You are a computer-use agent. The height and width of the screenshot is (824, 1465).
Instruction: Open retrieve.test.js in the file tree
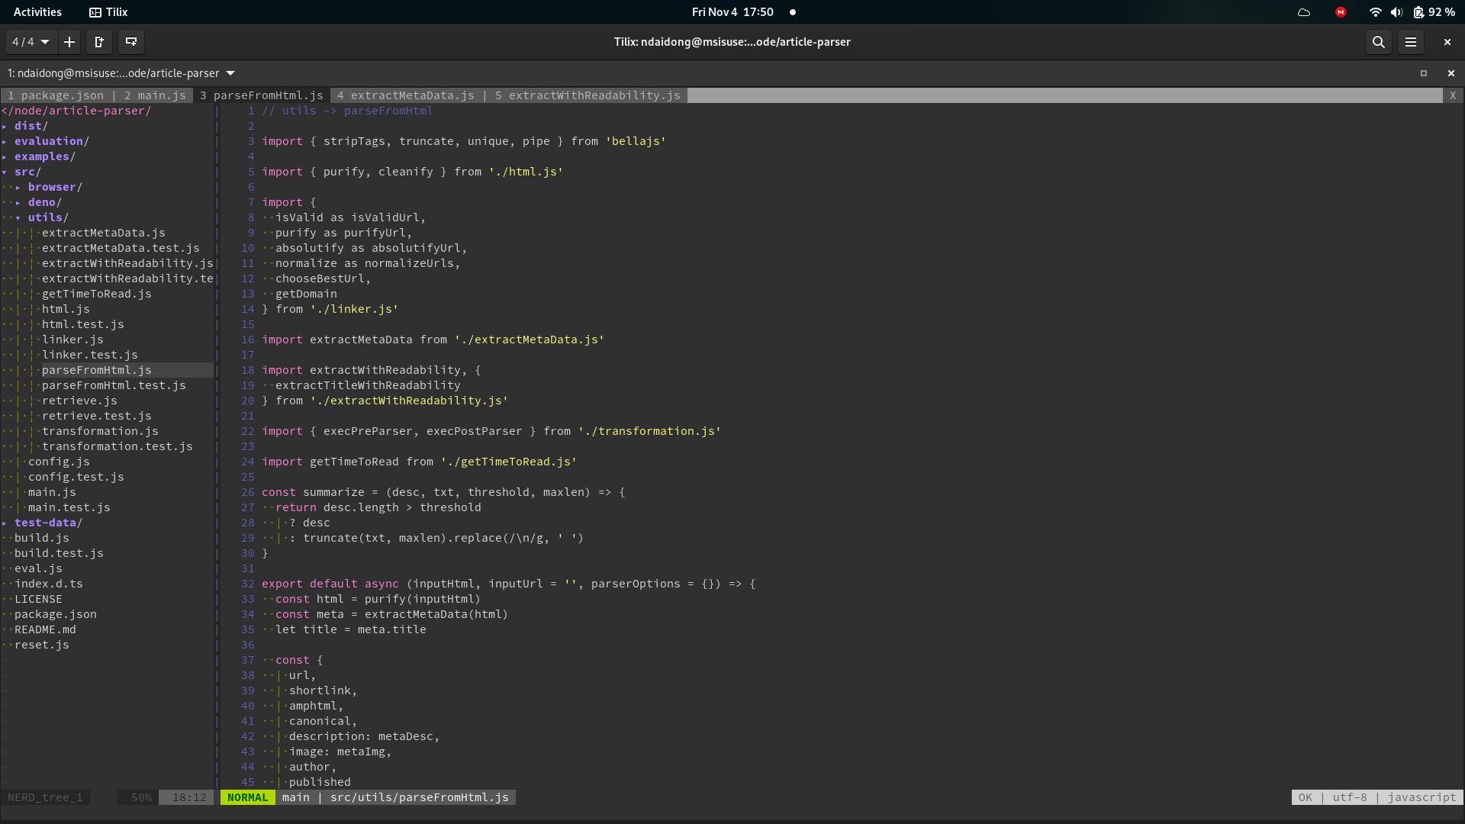(x=97, y=416)
